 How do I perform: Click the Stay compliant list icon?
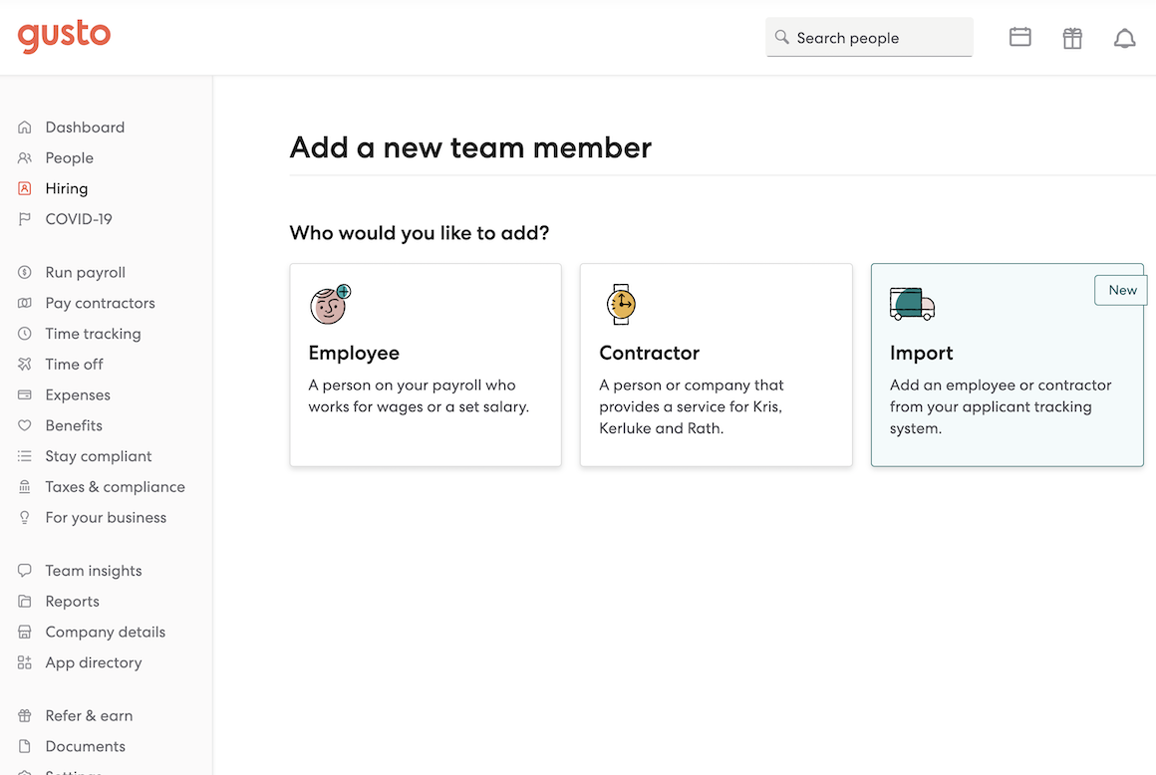pos(24,456)
